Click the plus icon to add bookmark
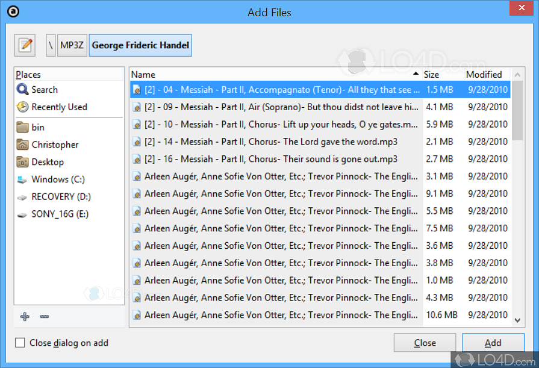The width and height of the screenshot is (539, 368). [25, 317]
